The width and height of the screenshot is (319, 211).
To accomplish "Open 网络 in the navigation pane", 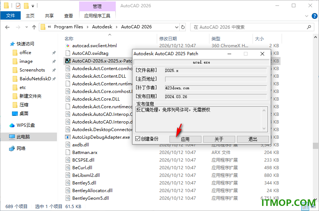I will 21,149.
